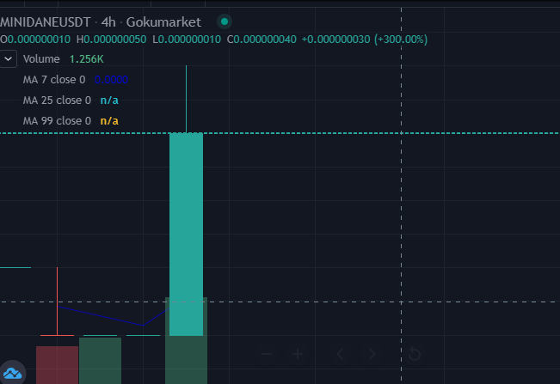Image resolution: width=560 pixels, height=384 pixels.
Task: Zoom in the chart with plus
Action: [298, 354]
